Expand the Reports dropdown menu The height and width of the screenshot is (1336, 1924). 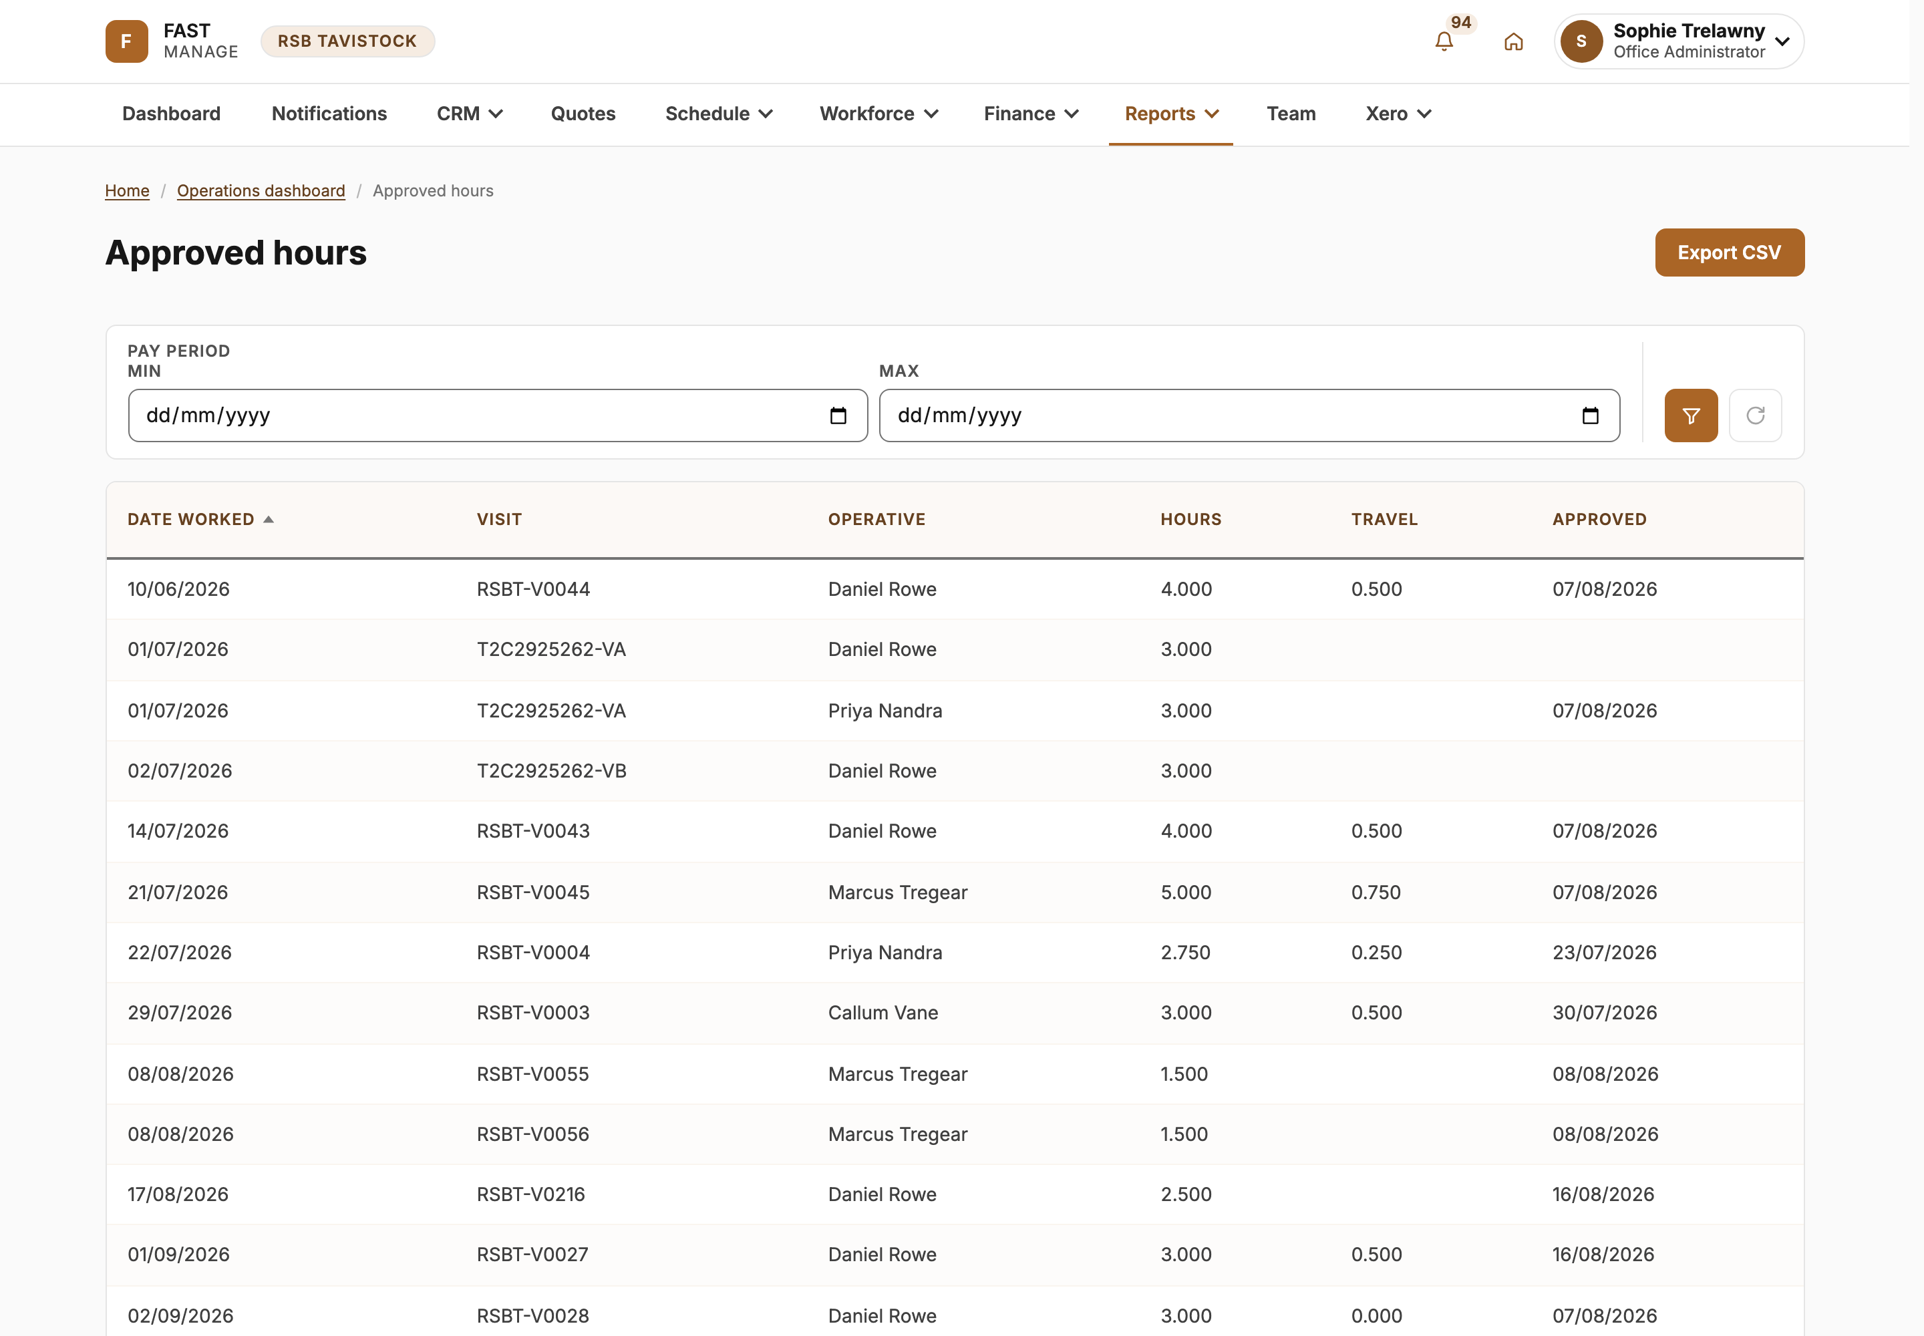point(1171,114)
